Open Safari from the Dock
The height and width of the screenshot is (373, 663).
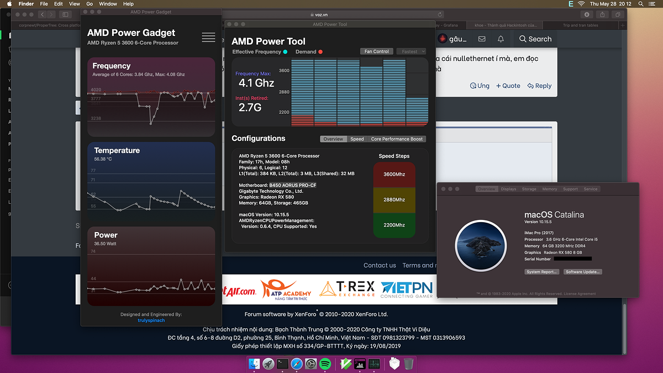[297, 364]
